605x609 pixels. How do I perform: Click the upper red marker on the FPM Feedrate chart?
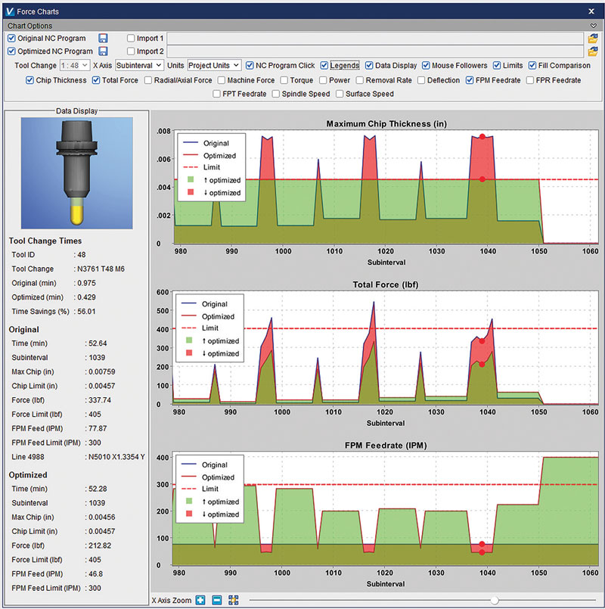click(x=482, y=544)
